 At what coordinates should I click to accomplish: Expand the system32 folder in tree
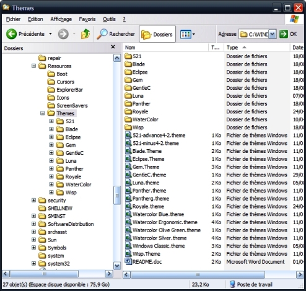33,263
